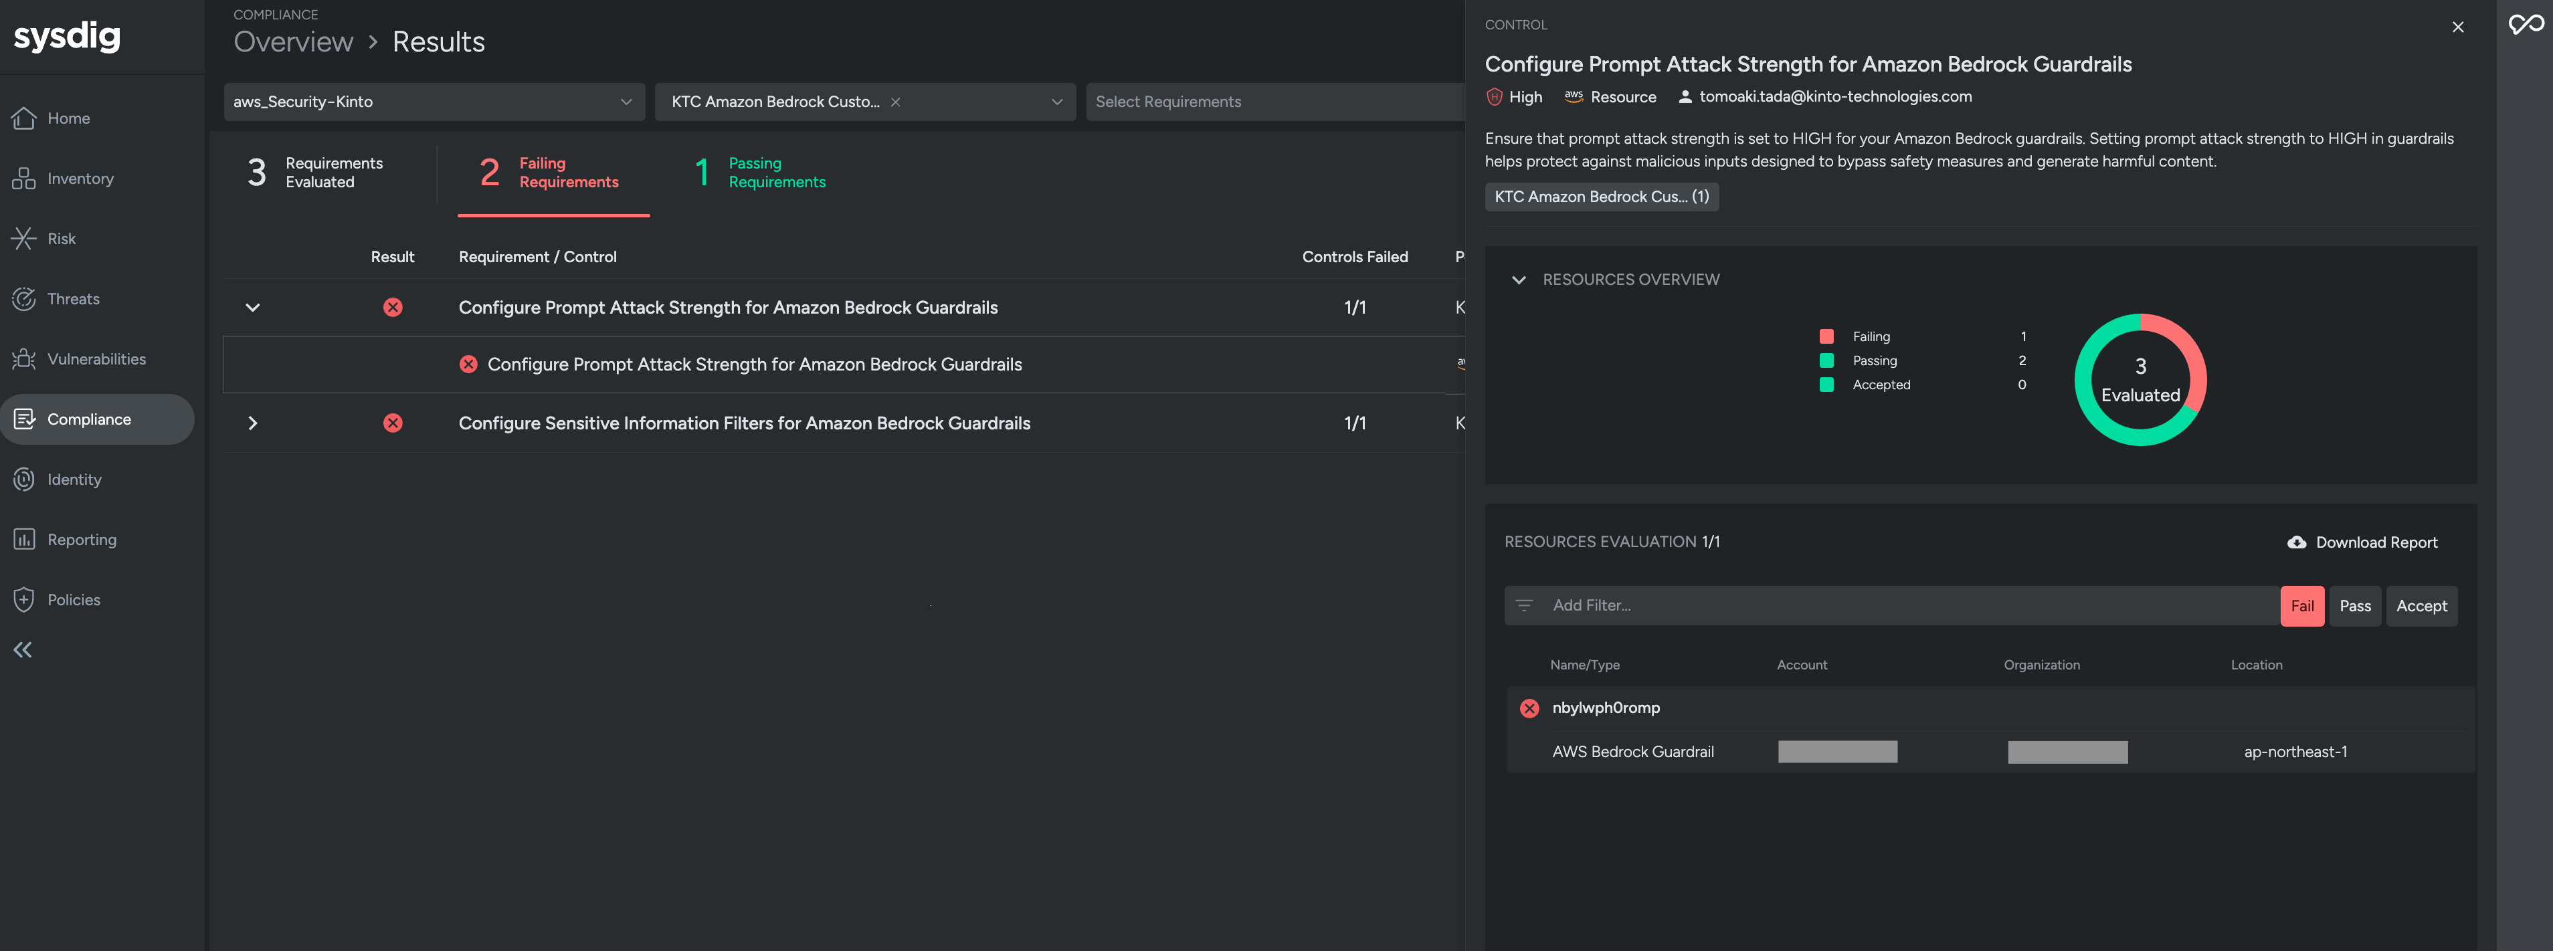The width and height of the screenshot is (2553, 951).
Task: Click the Location column header
Action: click(2256, 665)
